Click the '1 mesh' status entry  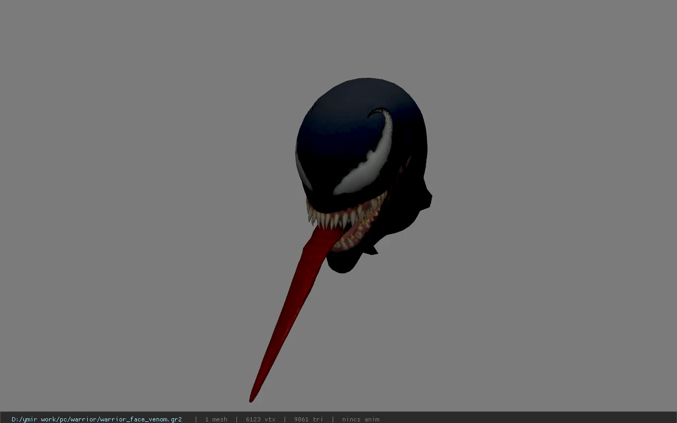pos(216,419)
